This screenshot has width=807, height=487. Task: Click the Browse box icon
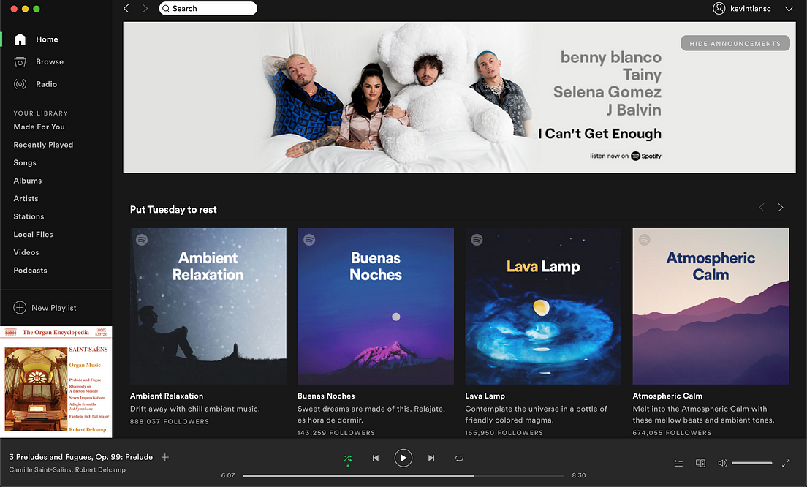pos(20,61)
